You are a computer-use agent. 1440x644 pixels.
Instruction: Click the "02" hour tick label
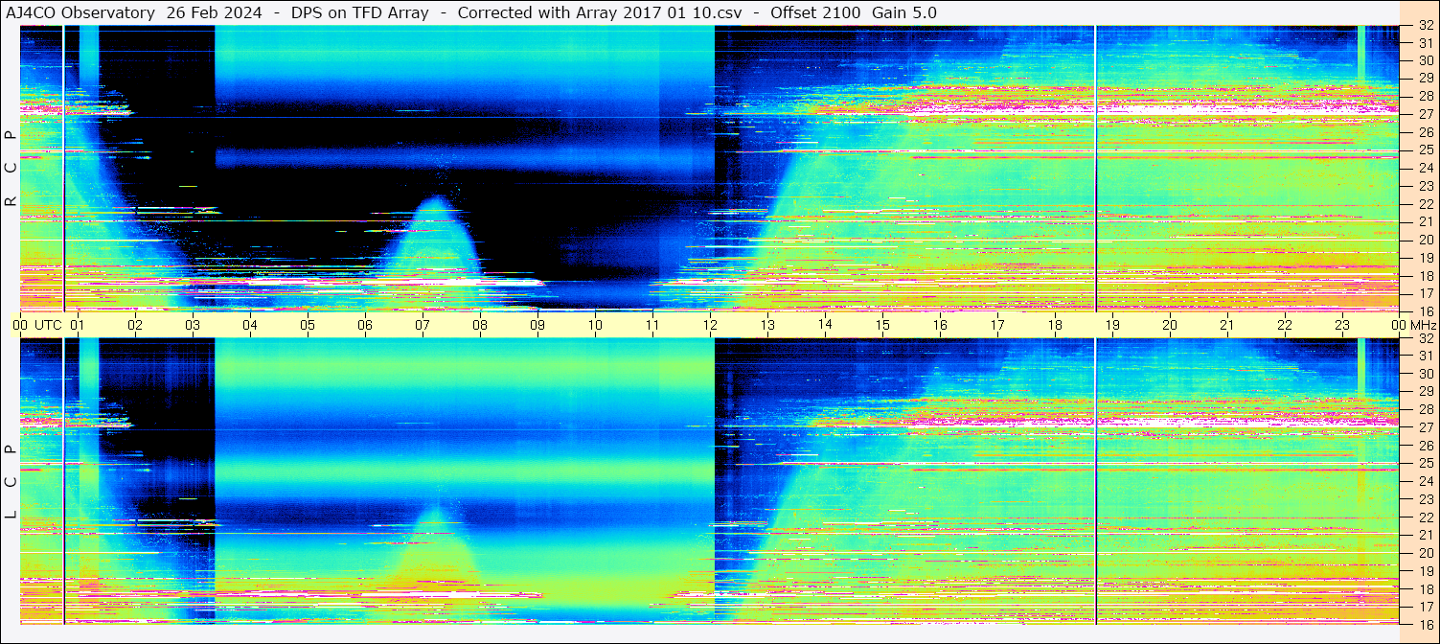[x=135, y=325]
